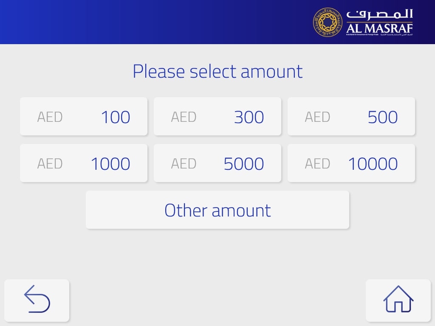Select the AED 100 amount
The width and height of the screenshot is (435, 326).
pyautogui.click(x=84, y=117)
